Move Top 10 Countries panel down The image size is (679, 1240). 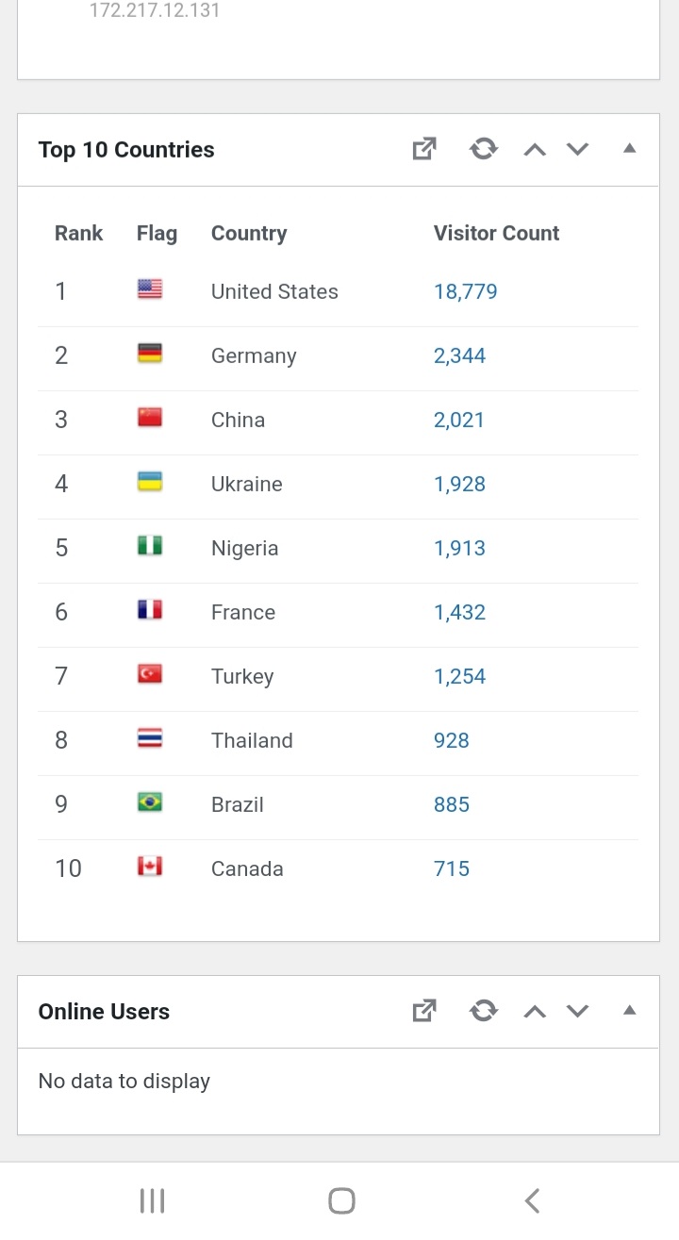(x=577, y=149)
